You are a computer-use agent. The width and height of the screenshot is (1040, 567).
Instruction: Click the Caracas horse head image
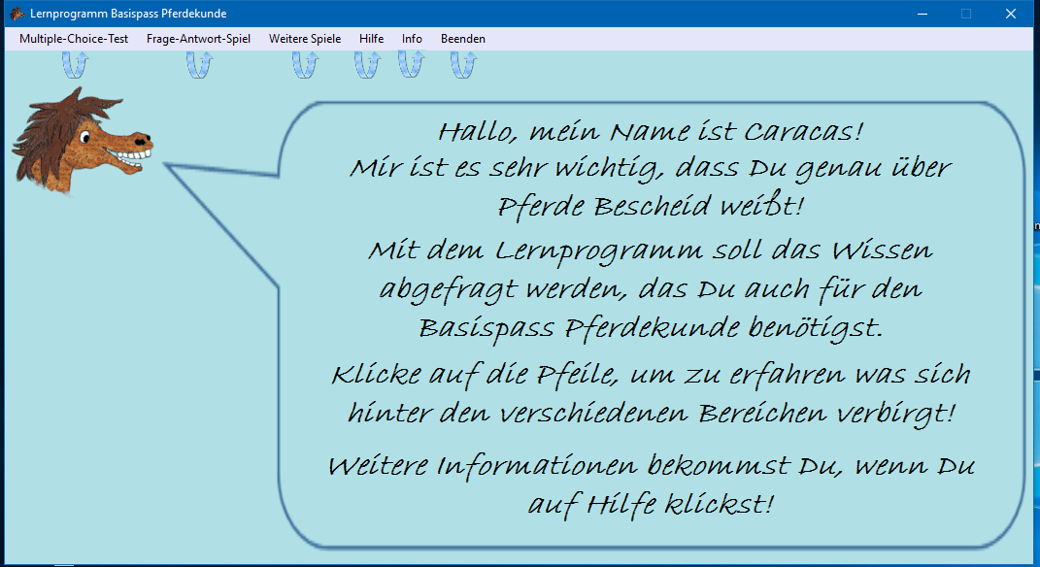click(83, 141)
